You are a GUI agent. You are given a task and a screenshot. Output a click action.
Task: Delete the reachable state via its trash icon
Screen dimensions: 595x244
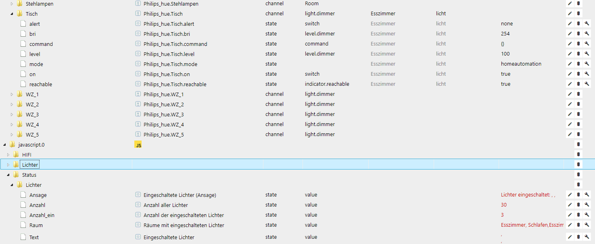578,84
